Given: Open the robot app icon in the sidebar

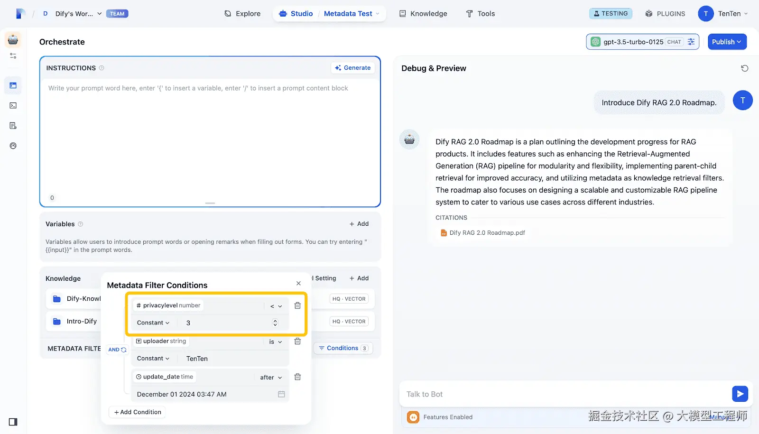Looking at the screenshot, I should pyautogui.click(x=13, y=40).
